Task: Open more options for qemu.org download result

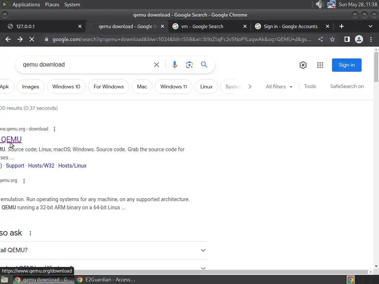Action: click(54, 129)
